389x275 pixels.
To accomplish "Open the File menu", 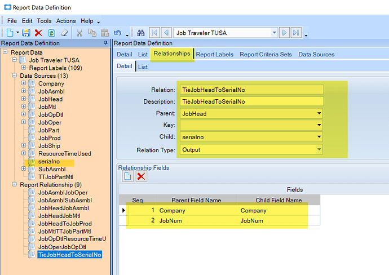I will click(x=12, y=21).
